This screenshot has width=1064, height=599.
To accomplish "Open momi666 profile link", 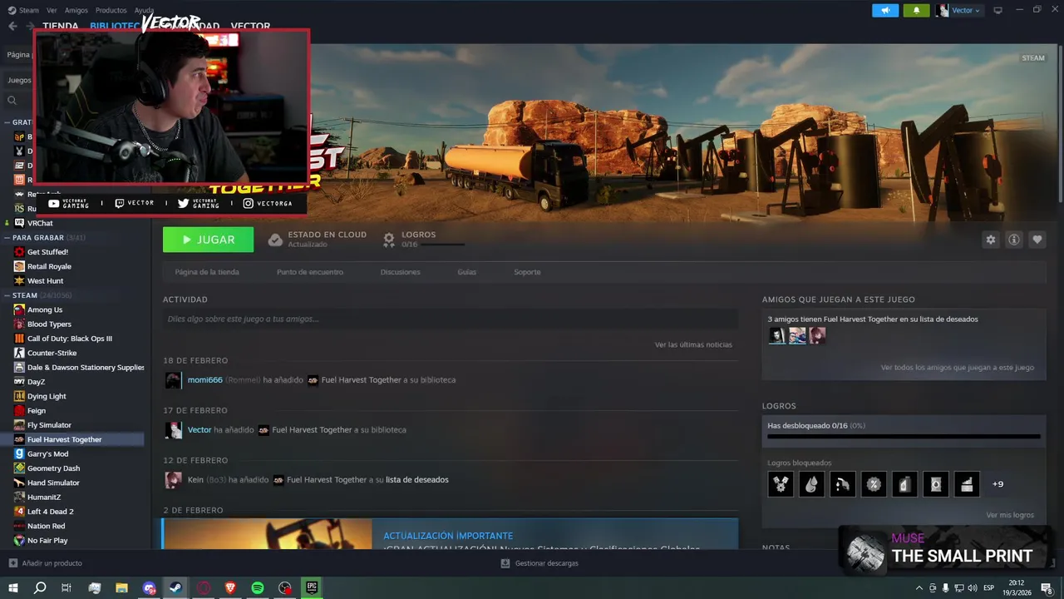I will (204, 379).
